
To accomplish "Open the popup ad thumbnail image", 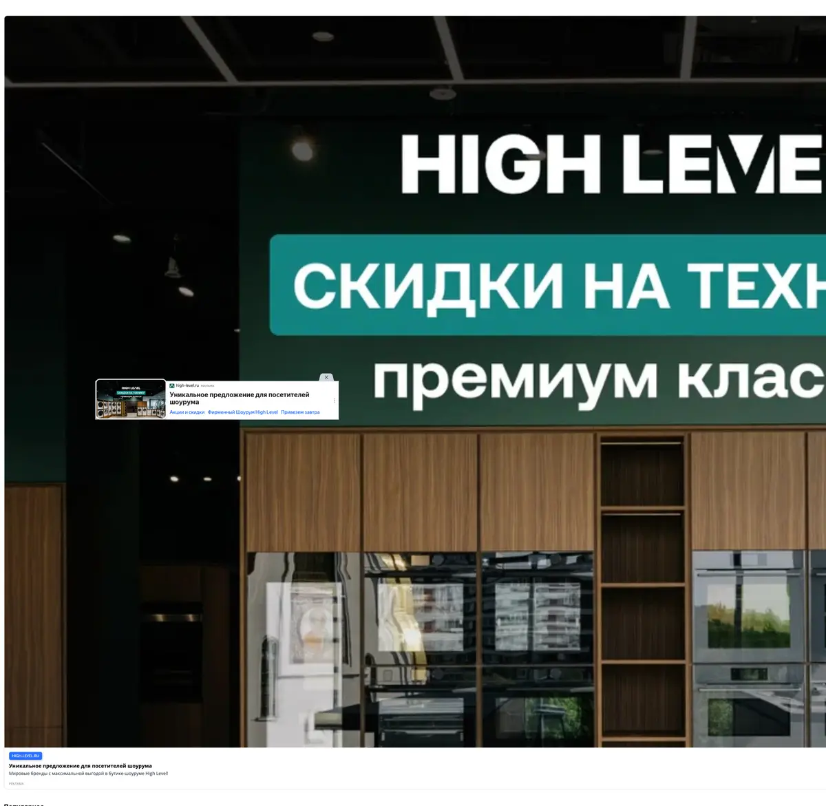I will [131, 399].
